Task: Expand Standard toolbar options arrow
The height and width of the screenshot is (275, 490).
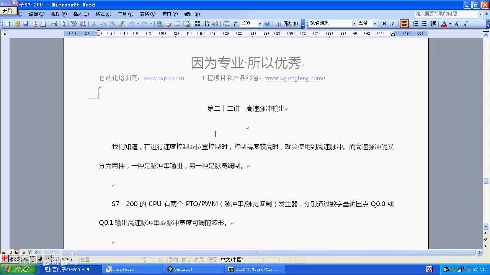Action: (303, 24)
